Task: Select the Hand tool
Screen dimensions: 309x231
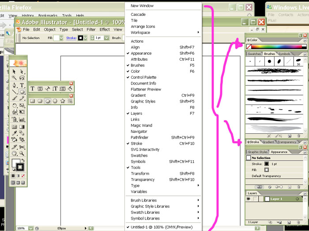Action: (14, 154)
